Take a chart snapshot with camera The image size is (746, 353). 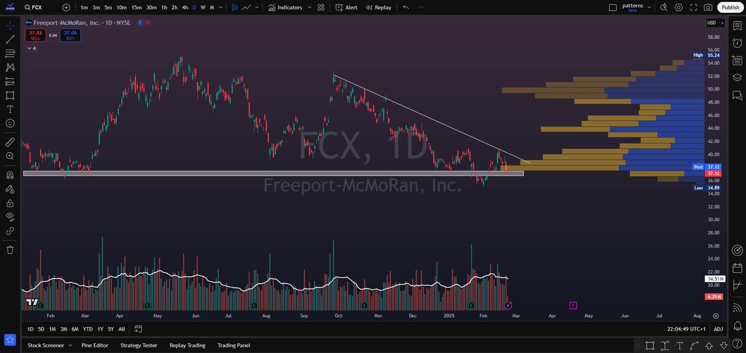708,7
